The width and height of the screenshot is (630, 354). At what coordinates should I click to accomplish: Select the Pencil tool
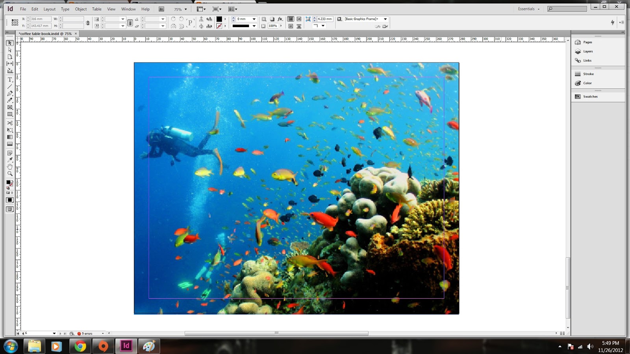click(x=10, y=100)
